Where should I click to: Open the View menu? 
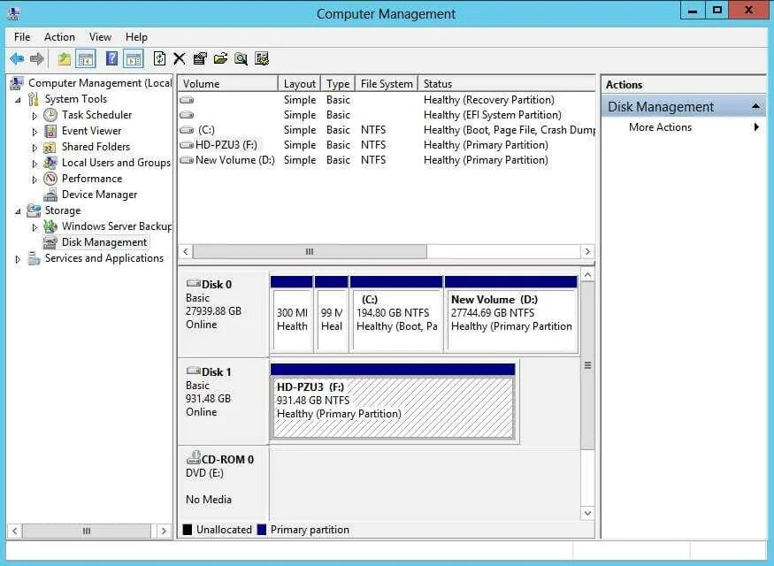100,36
